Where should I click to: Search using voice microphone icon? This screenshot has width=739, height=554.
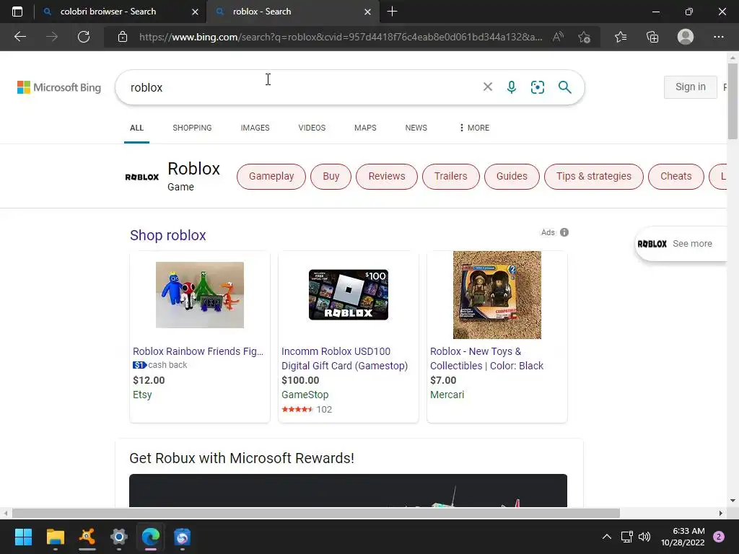[512, 87]
